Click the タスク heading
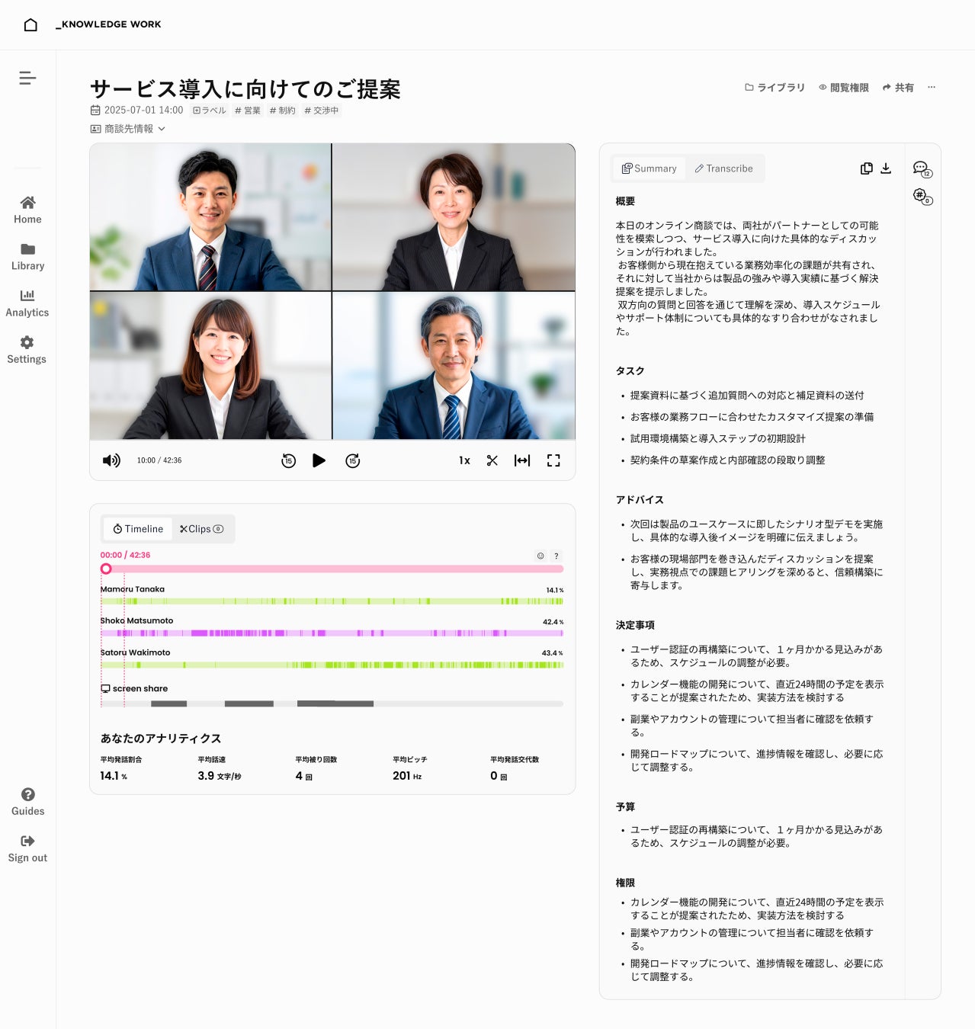 tap(630, 370)
